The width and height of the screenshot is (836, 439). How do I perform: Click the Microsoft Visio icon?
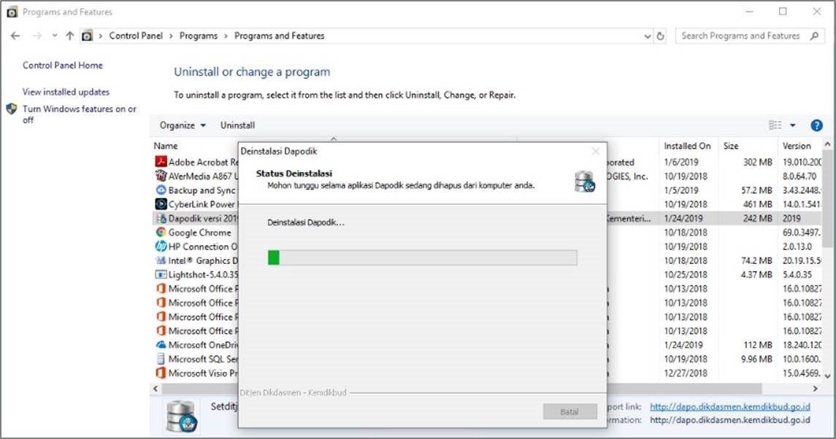coord(161,373)
